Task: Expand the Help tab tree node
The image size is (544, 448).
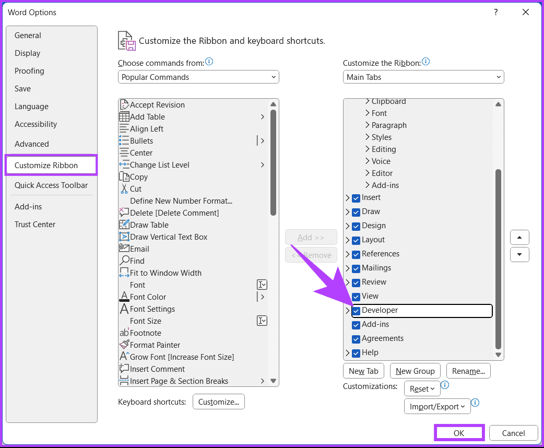Action: (x=348, y=353)
